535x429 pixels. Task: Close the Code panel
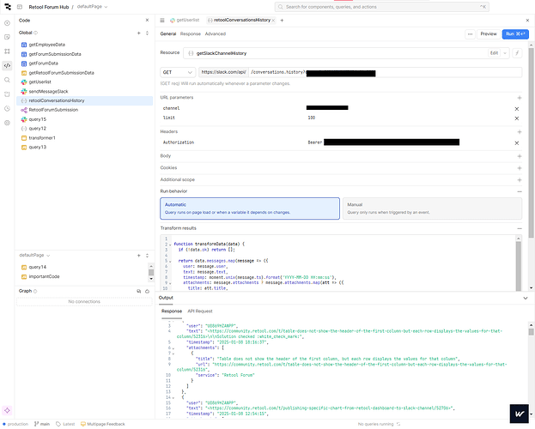[147, 21]
